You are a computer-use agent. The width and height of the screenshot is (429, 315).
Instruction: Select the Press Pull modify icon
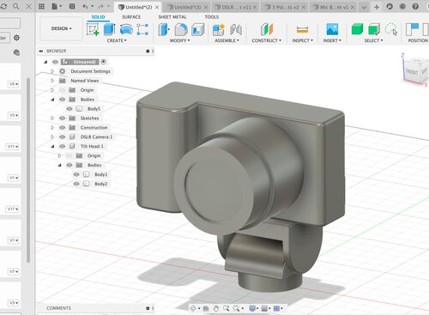tap(164, 29)
